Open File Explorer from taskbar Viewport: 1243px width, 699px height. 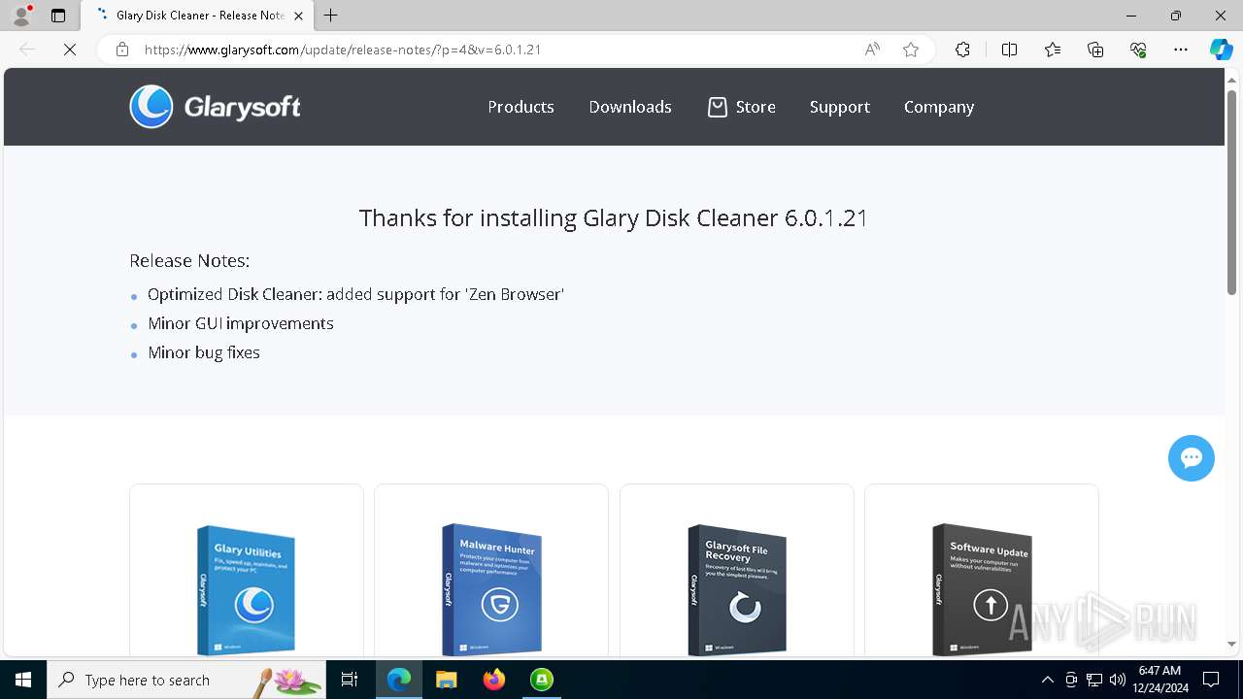pyautogui.click(x=447, y=680)
